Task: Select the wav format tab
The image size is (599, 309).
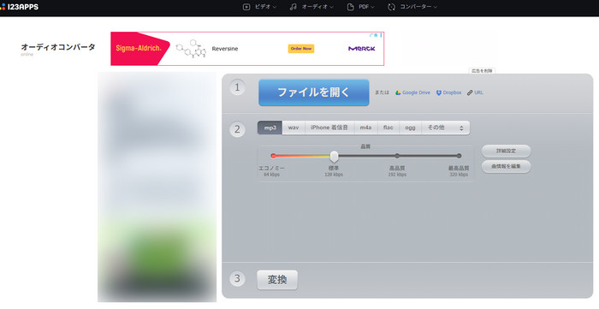Action: tap(294, 128)
